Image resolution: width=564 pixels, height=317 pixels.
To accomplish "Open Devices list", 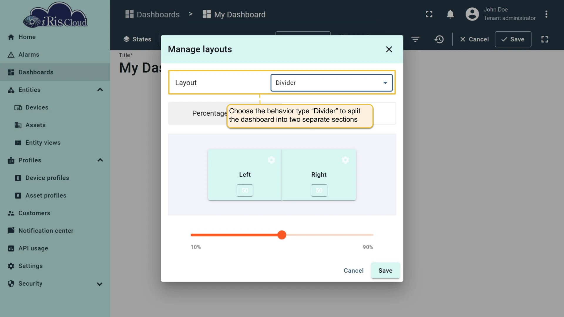I will click(x=55, y=107).
